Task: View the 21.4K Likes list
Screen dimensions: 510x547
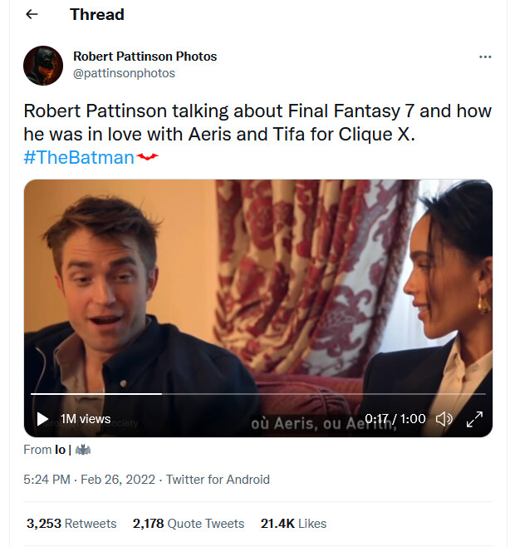Action: click(x=293, y=524)
